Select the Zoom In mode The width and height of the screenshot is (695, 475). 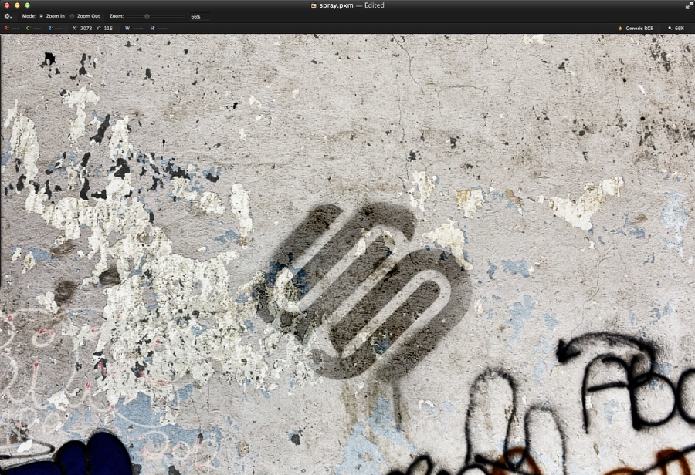click(52, 16)
